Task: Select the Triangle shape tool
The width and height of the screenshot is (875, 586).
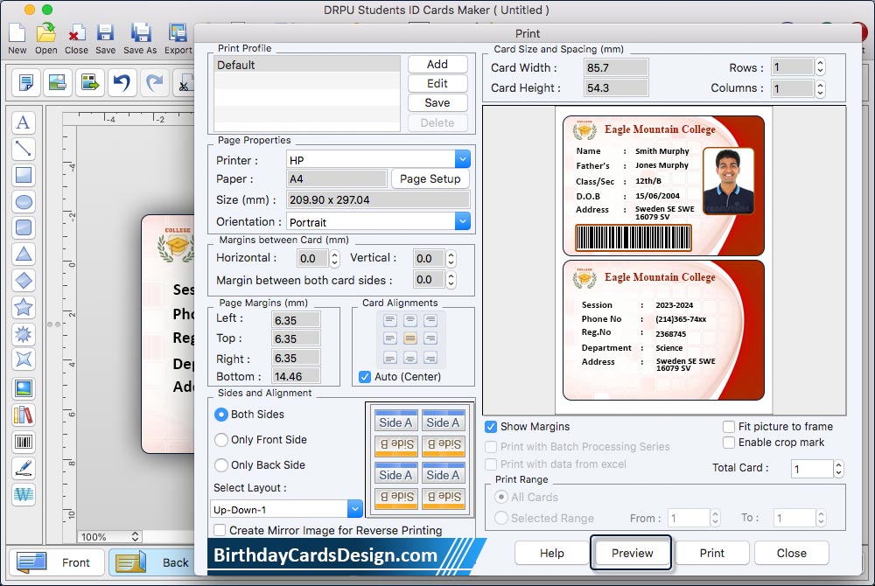Action: click(24, 254)
